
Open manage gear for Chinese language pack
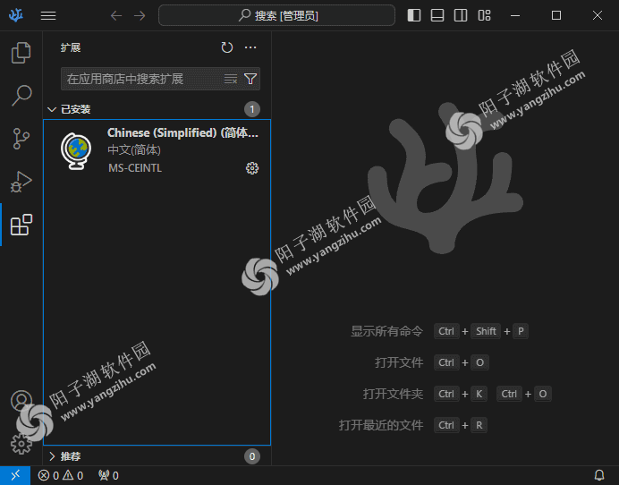(x=252, y=168)
